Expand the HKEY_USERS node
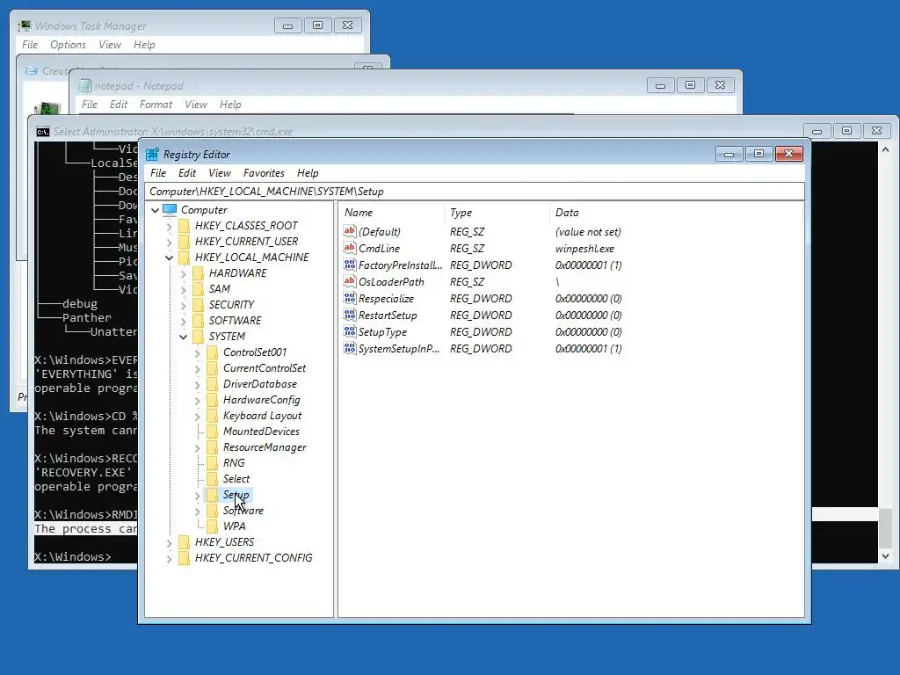 coord(169,542)
